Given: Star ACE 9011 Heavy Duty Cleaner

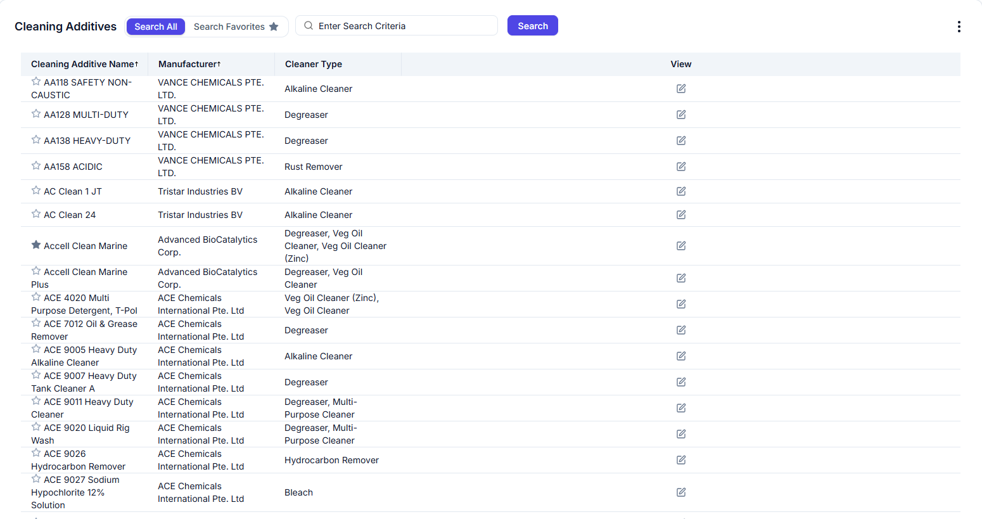Looking at the screenshot, I should coord(36,401).
